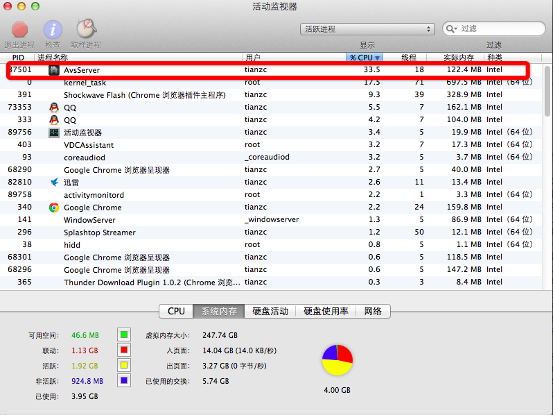Click the 1.13 GB wired memory value
This screenshot has height=415, width=553.
point(85,350)
